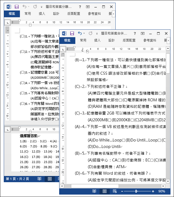Image resolution: width=174 pixels, height=197 pixels.
Task: Click text (D)Do...Loop Until
Action: [104, 147]
